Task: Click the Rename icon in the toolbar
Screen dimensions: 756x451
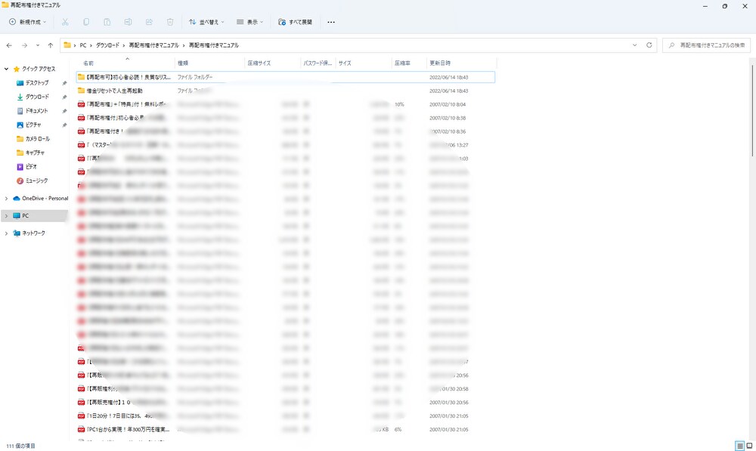Action: click(x=128, y=22)
